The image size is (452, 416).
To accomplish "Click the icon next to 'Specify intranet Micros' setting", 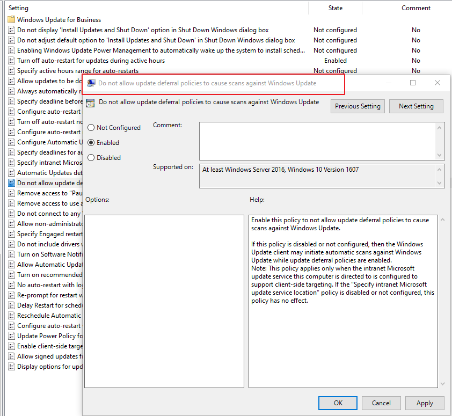I will click(11, 162).
